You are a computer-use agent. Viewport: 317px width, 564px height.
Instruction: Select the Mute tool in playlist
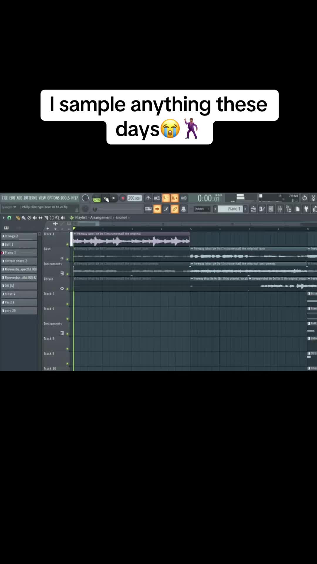coord(35,218)
